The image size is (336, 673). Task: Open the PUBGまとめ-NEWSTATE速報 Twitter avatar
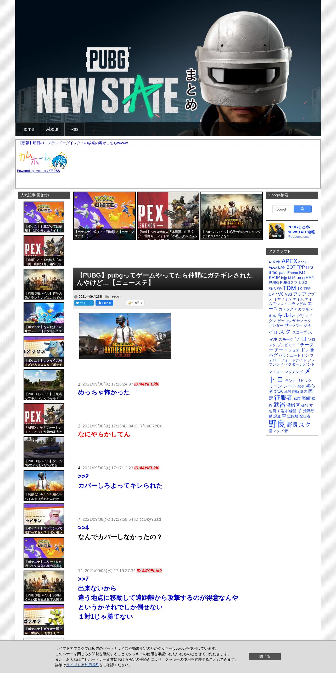point(277,231)
